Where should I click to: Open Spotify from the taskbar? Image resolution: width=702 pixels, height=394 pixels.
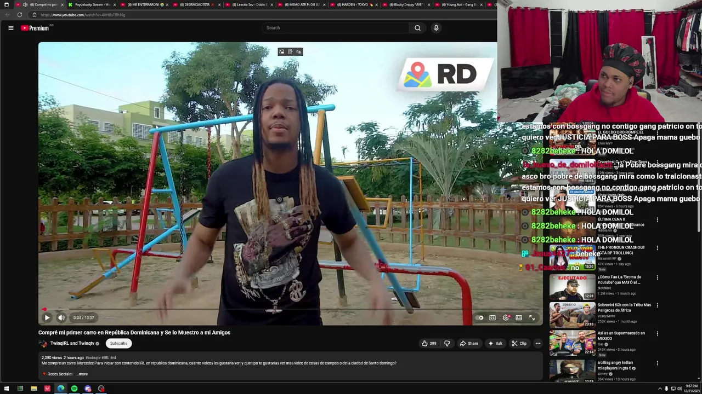pyautogui.click(x=74, y=389)
